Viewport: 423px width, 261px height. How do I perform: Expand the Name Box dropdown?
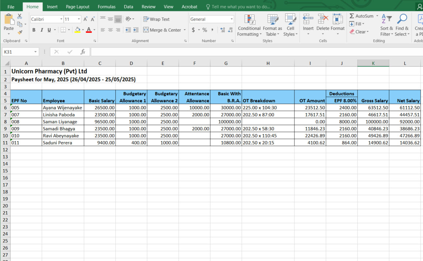coord(35,52)
